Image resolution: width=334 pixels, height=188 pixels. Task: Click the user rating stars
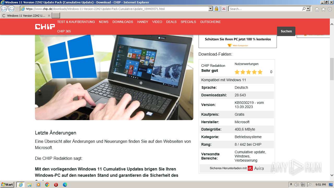[248, 72]
